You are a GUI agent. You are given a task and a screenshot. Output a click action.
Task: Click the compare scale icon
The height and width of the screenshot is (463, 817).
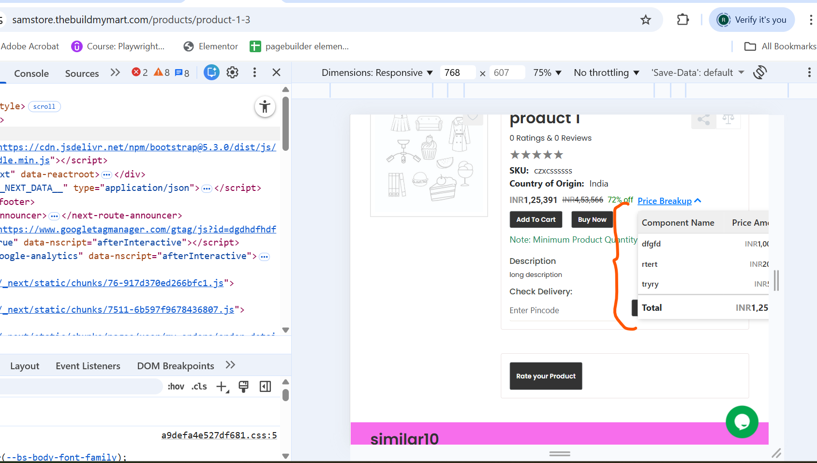click(x=728, y=120)
